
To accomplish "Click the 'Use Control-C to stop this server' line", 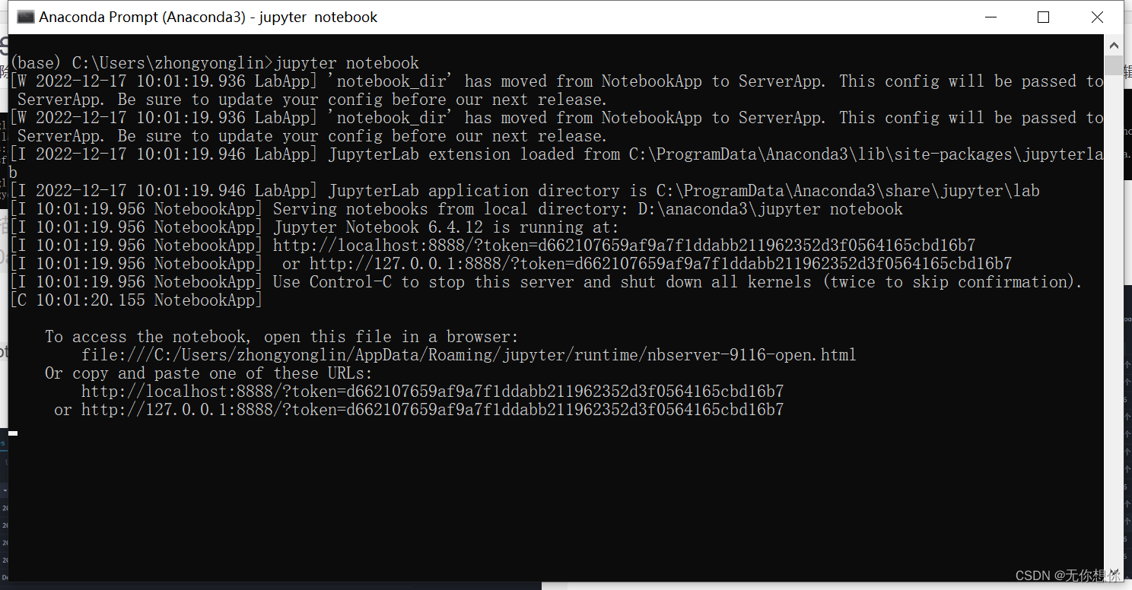I will pyautogui.click(x=545, y=282).
